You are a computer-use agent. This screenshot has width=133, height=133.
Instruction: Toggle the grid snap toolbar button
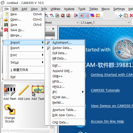click(81, 16)
